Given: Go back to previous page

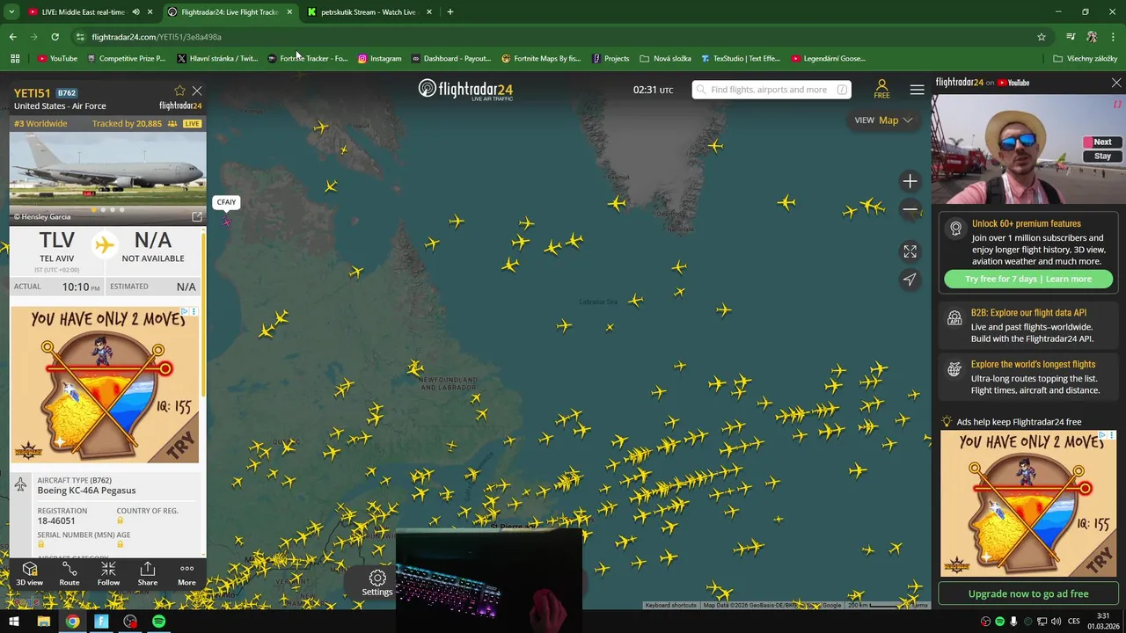Looking at the screenshot, I should (x=12, y=37).
